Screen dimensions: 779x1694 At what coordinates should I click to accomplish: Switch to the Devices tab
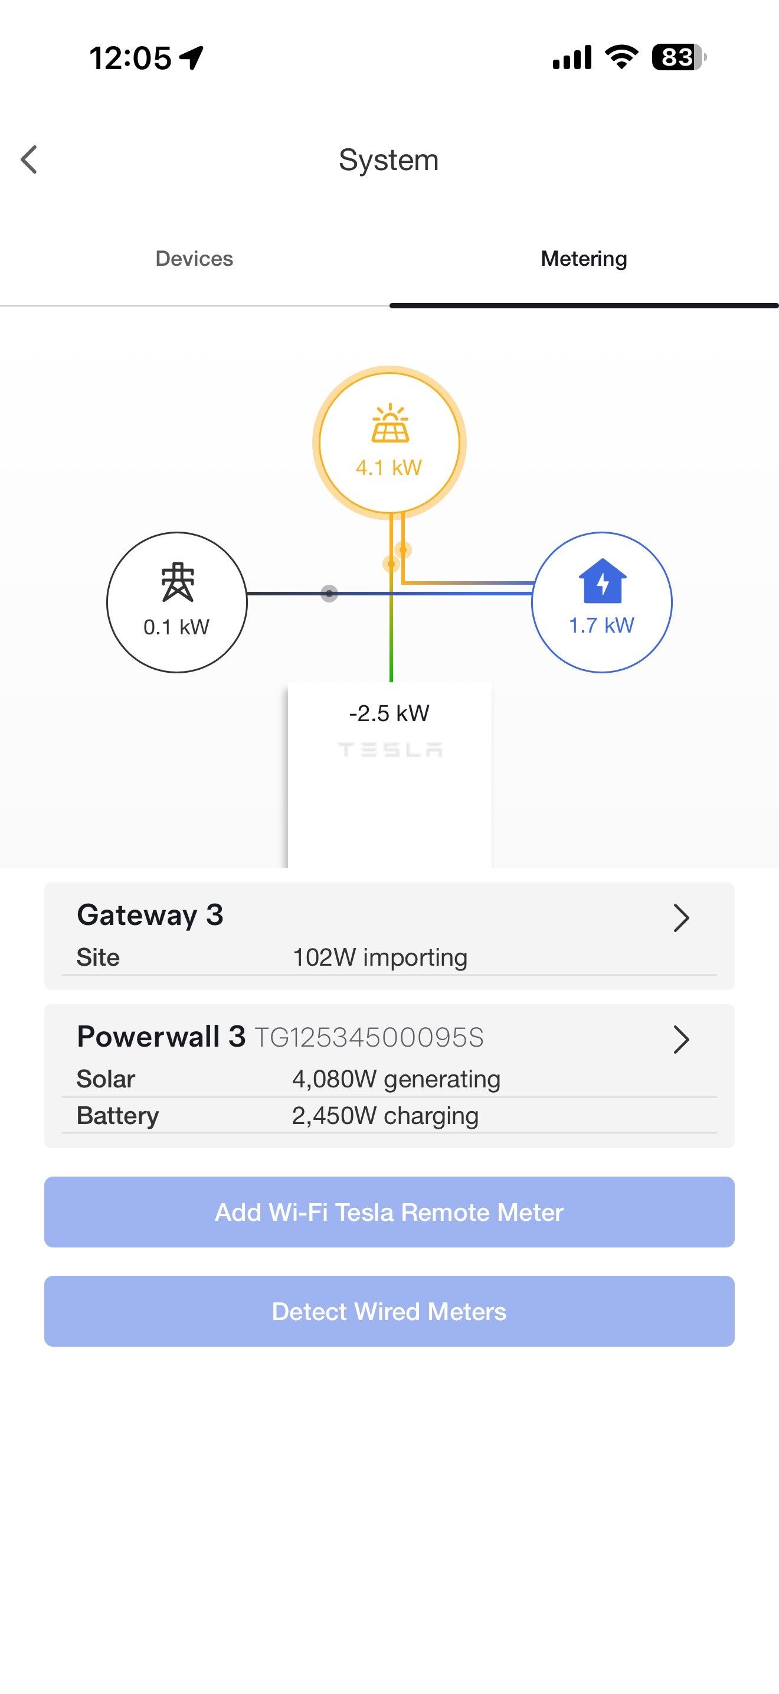point(194,259)
